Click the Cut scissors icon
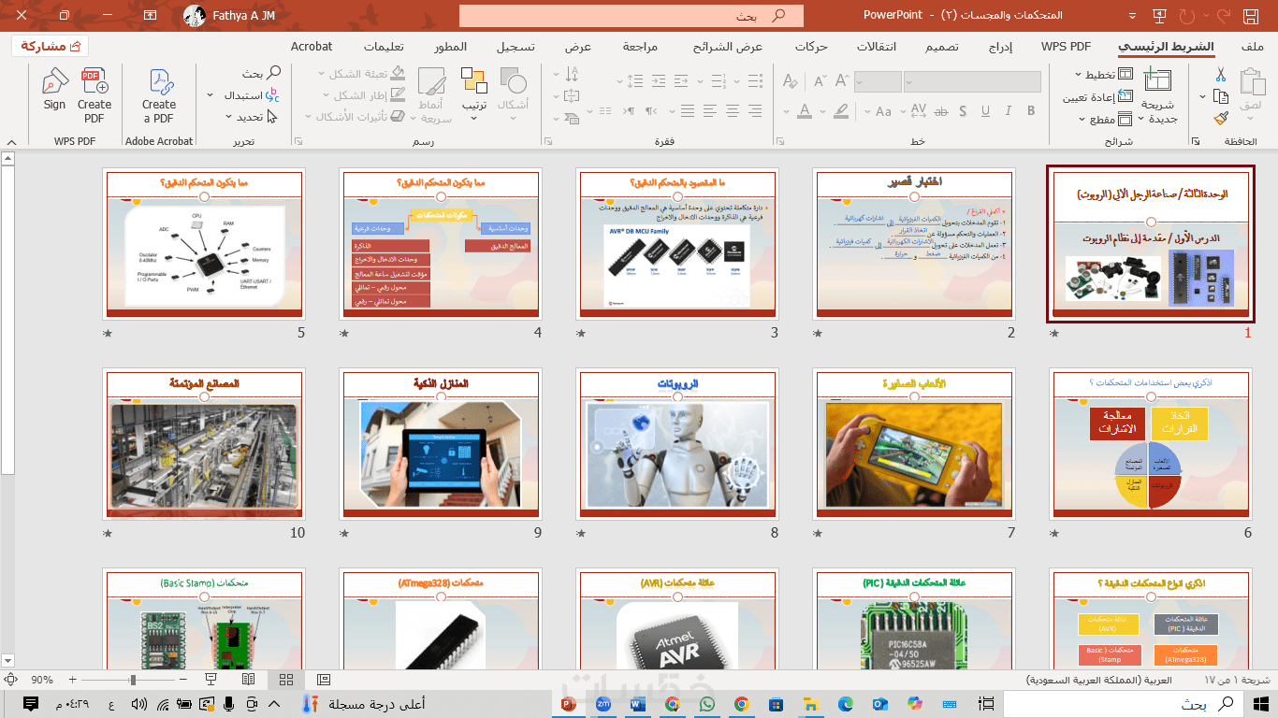Viewport: 1278px width, 718px height. (x=1221, y=74)
